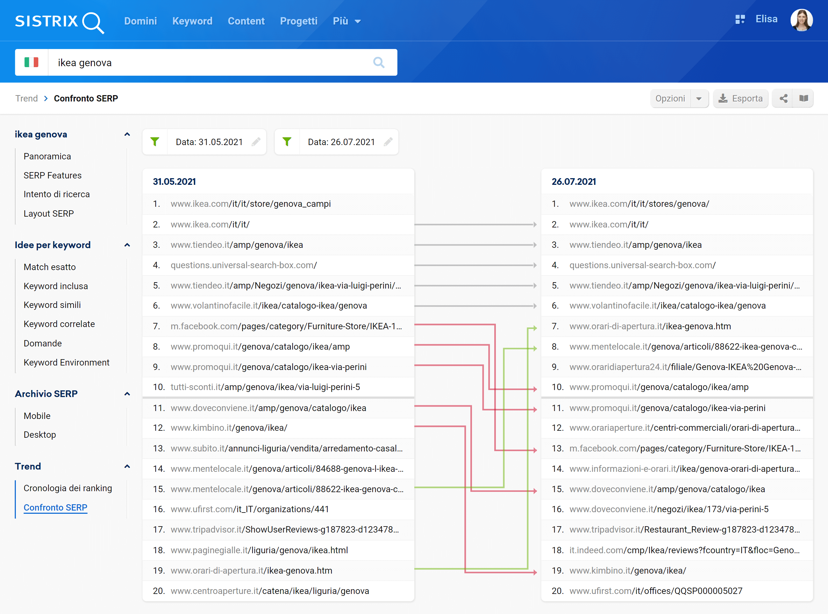Image resolution: width=828 pixels, height=614 pixels.
Task: Click www.ikea.com/it/it/stores/genova/ in right list
Action: (639, 204)
